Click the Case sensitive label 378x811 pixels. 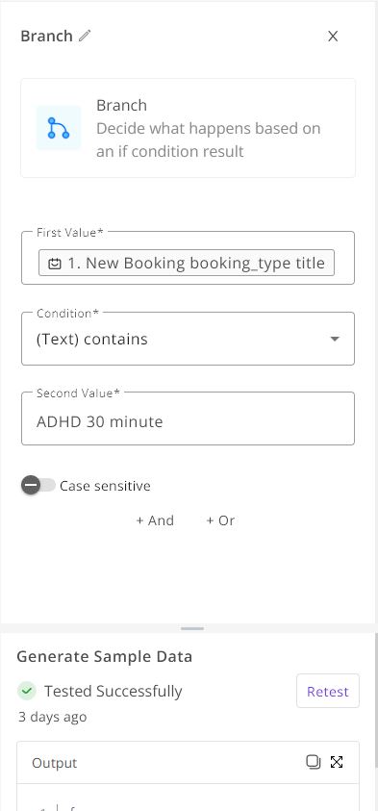coord(105,486)
